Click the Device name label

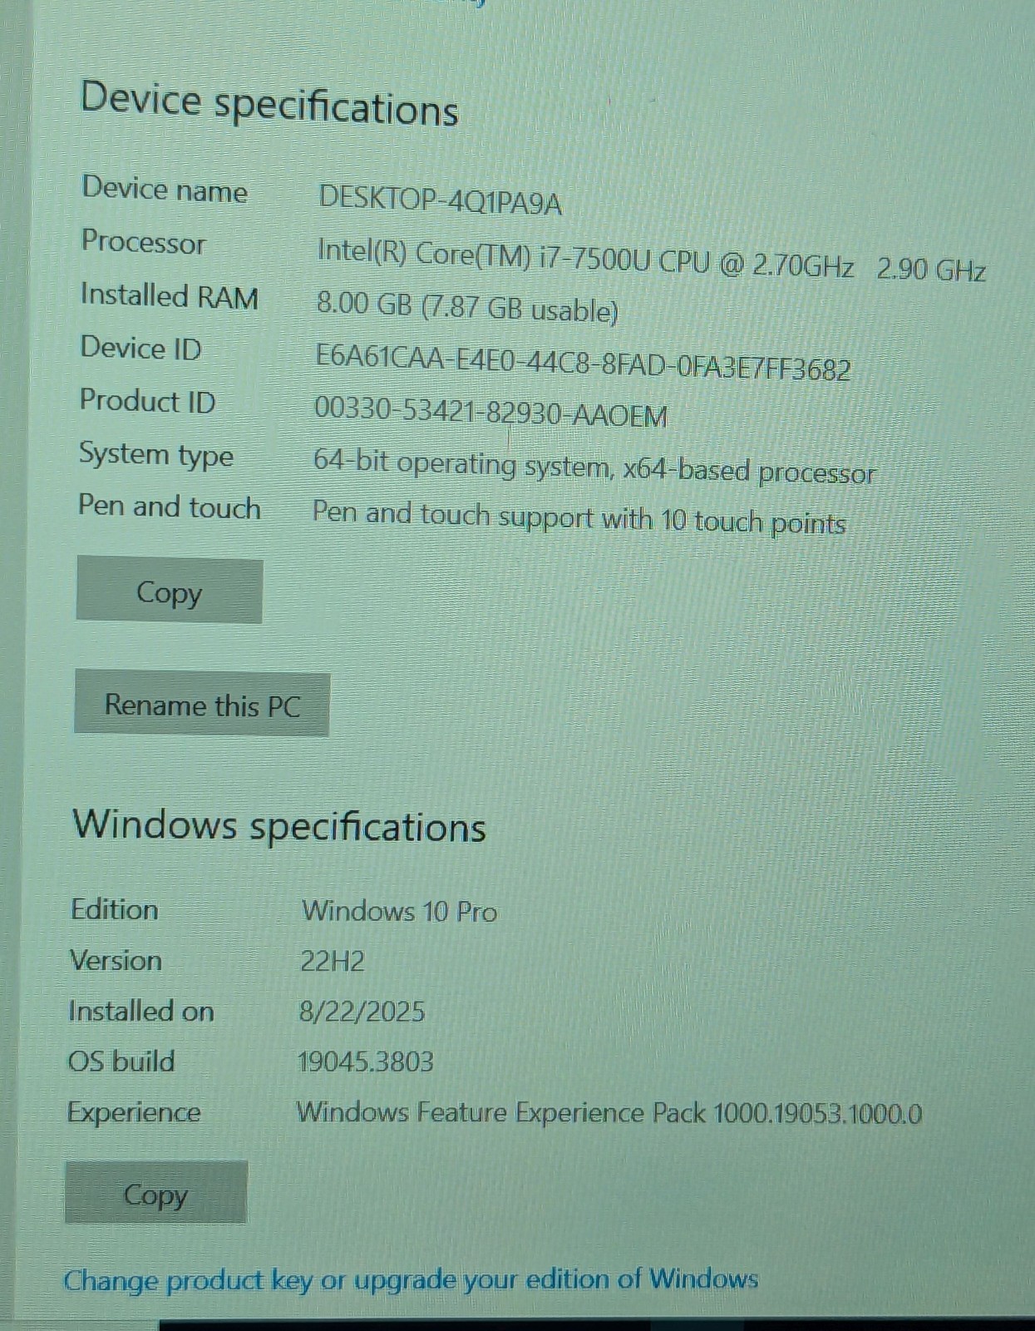(x=165, y=189)
